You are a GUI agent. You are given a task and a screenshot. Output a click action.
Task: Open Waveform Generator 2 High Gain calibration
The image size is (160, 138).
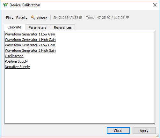click(x=30, y=50)
